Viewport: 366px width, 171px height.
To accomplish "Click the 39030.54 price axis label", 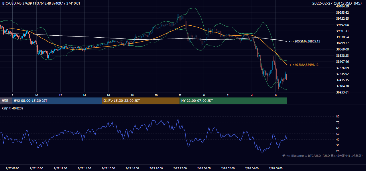I will click(342, 37).
